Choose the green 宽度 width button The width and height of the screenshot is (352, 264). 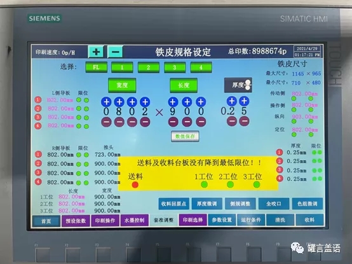pyautogui.click(x=122, y=85)
